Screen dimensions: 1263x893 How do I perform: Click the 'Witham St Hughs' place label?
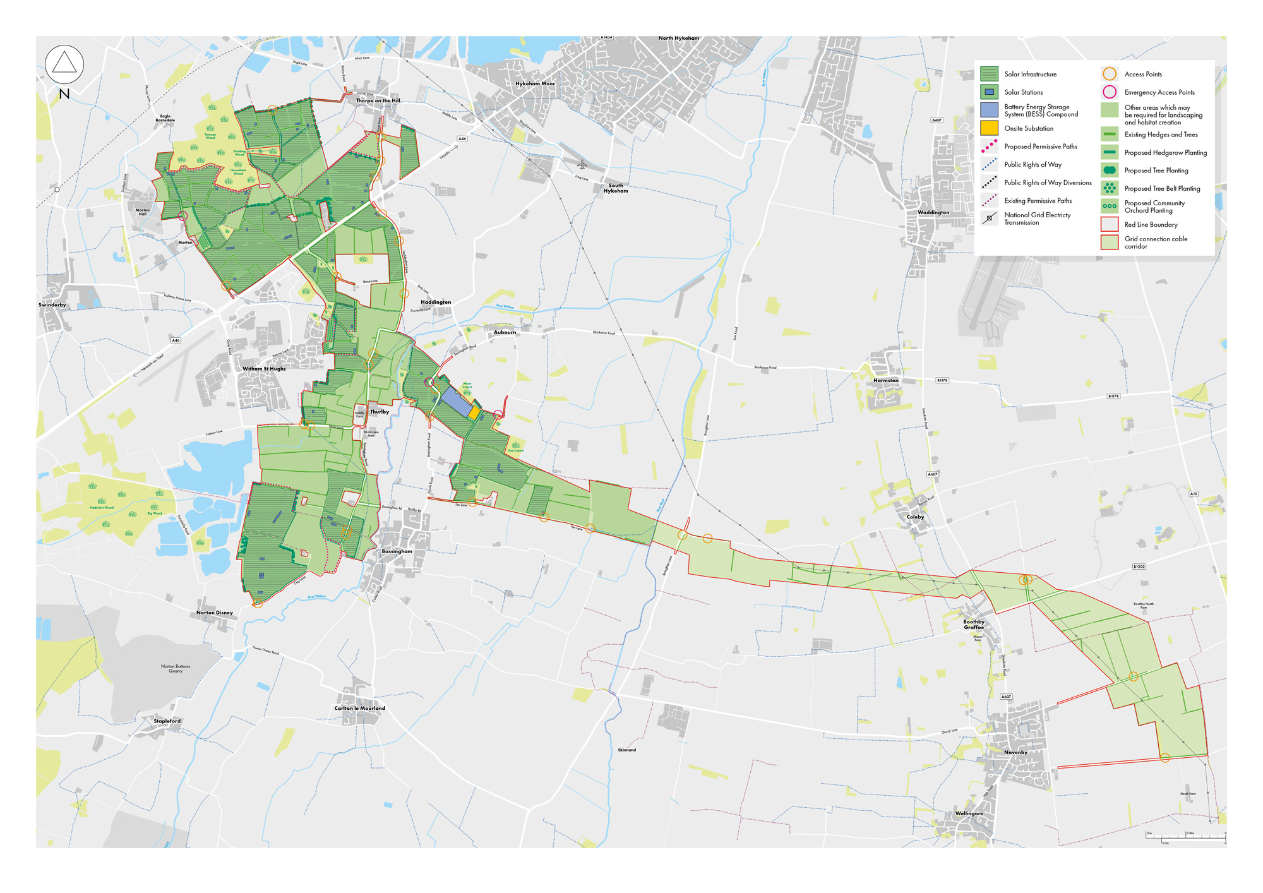pos(264,369)
